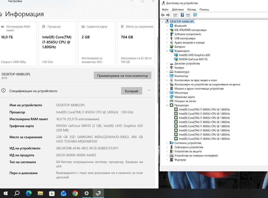Image resolution: width=268 pixels, height=198 pixels.
Task: Click device ID text 0BCAFD9B-AF46-4813-9FC8-82BB3CFE3FF1
Action: tap(87, 148)
